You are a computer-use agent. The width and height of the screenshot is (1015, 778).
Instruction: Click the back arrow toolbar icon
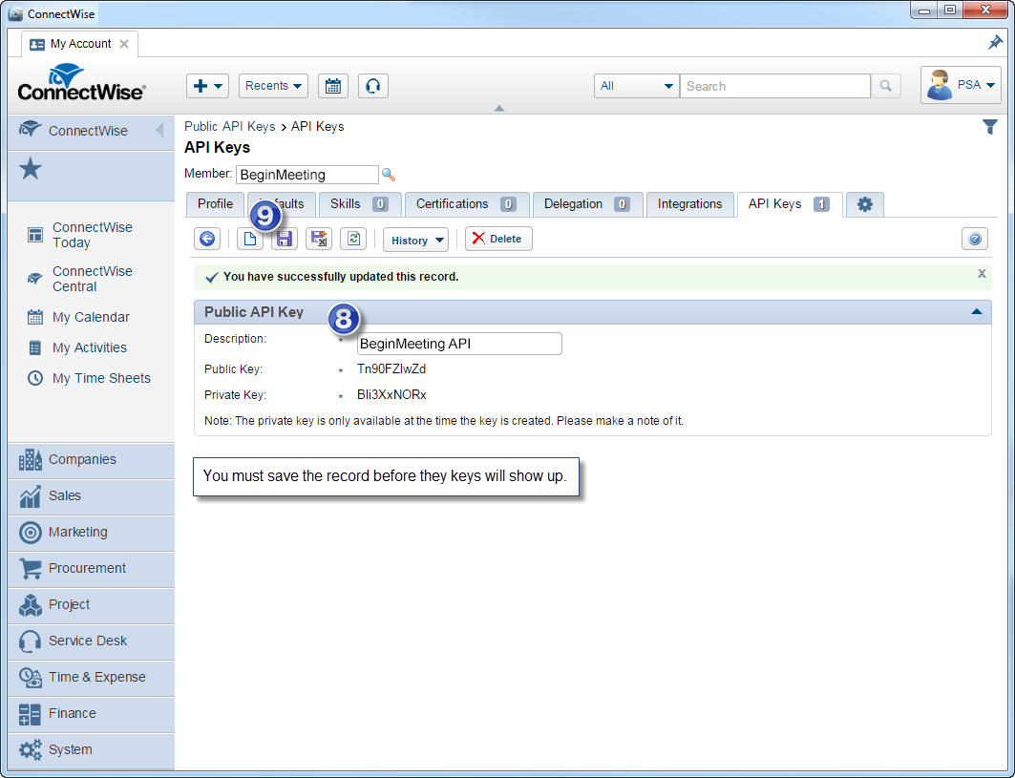(207, 239)
